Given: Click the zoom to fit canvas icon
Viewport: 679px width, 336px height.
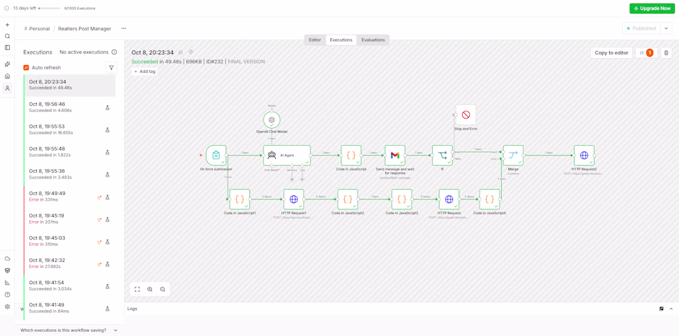Looking at the screenshot, I should pyautogui.click(x=137, y=289).
